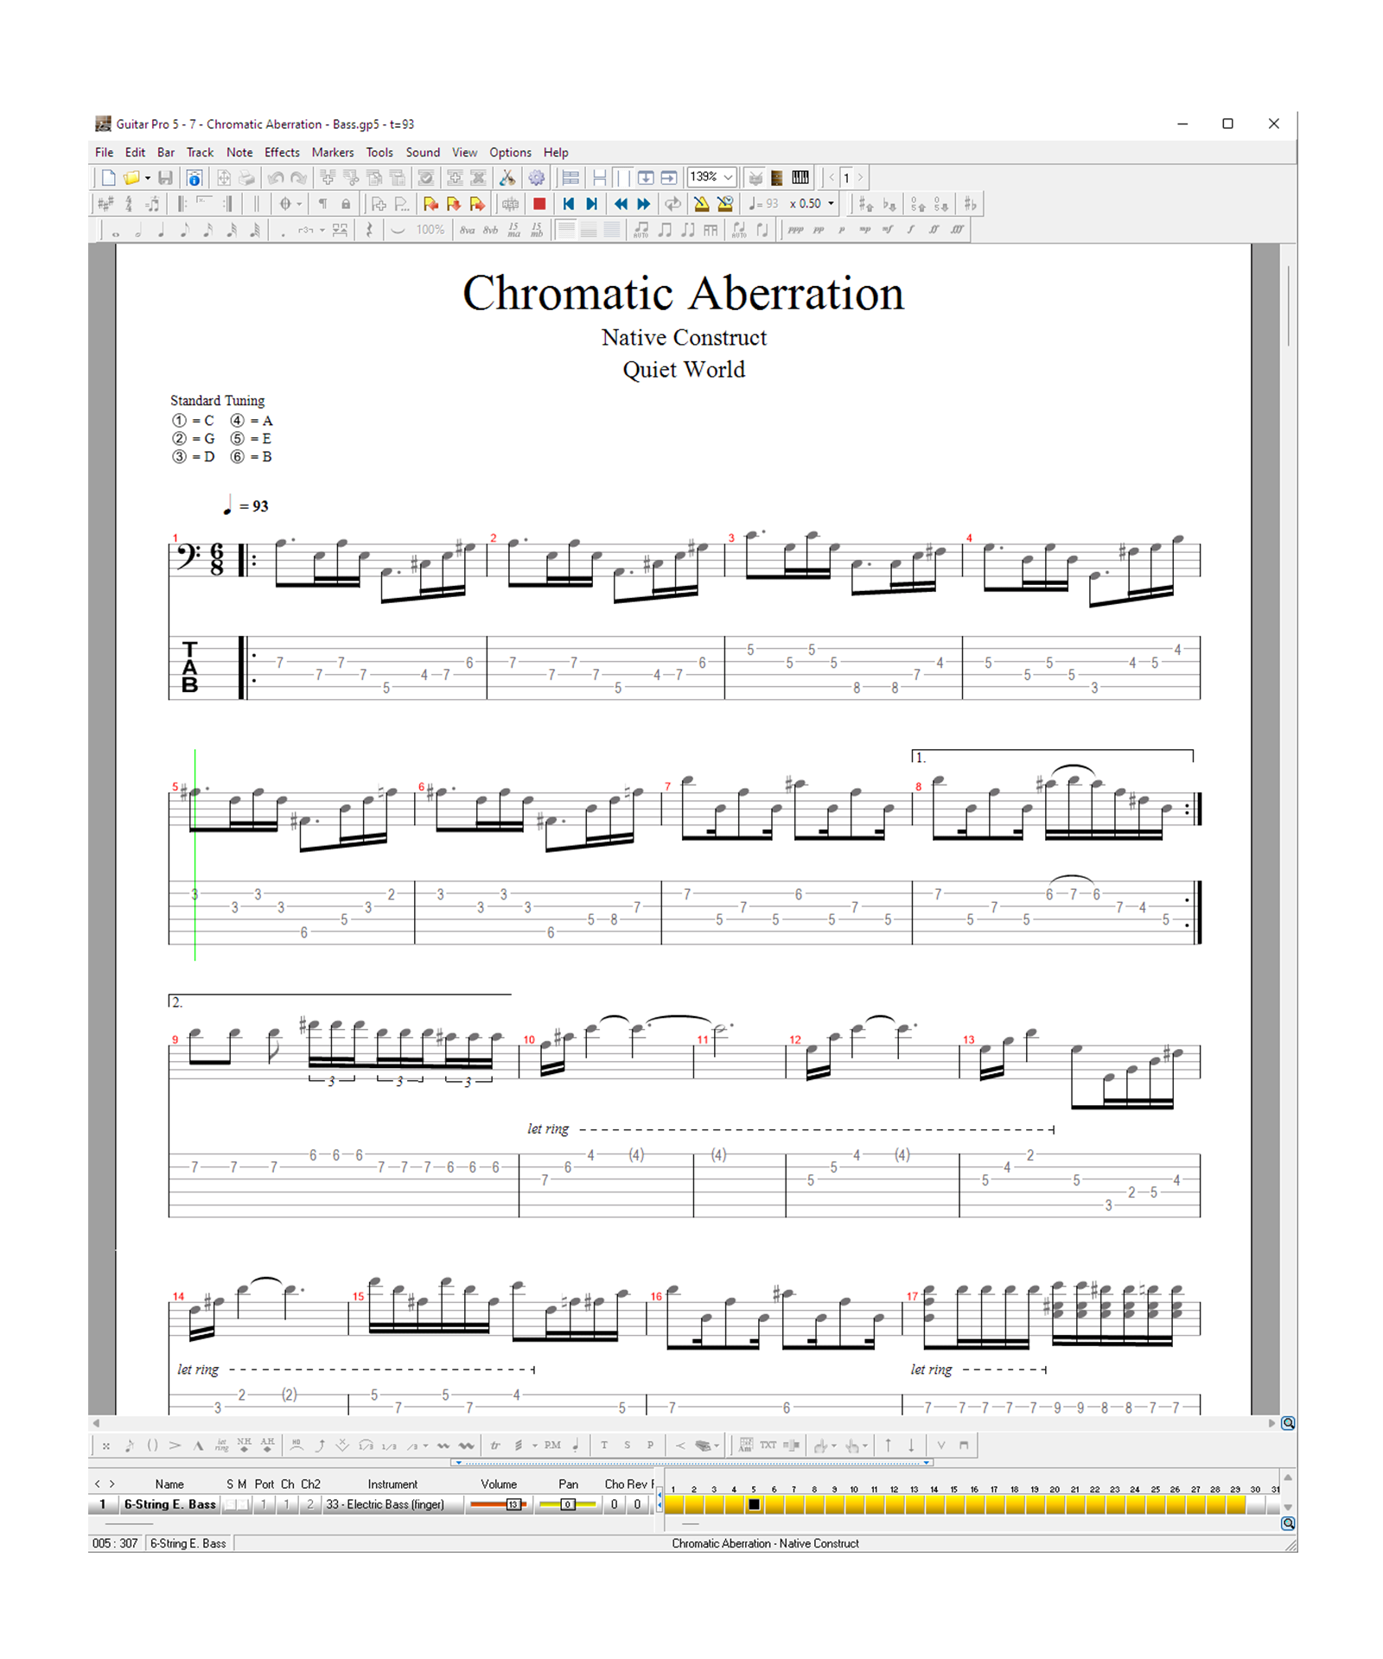The height and width of the screenshot is (1659, 1383).
Task: Click the metronome icon
Action: [x=701, y=204]
